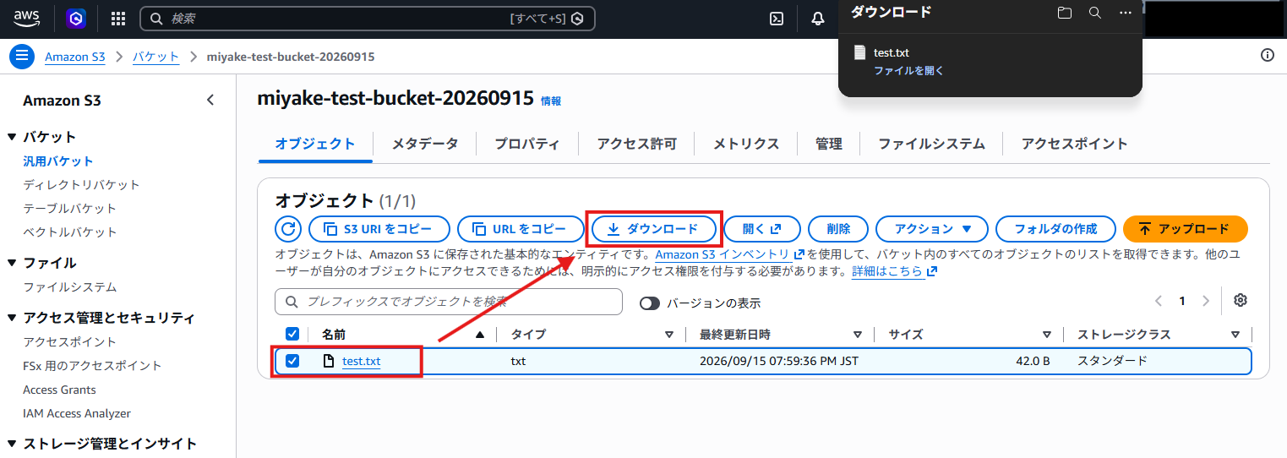
Task: Switch to the Properties tab
Action: coord(527,144)
